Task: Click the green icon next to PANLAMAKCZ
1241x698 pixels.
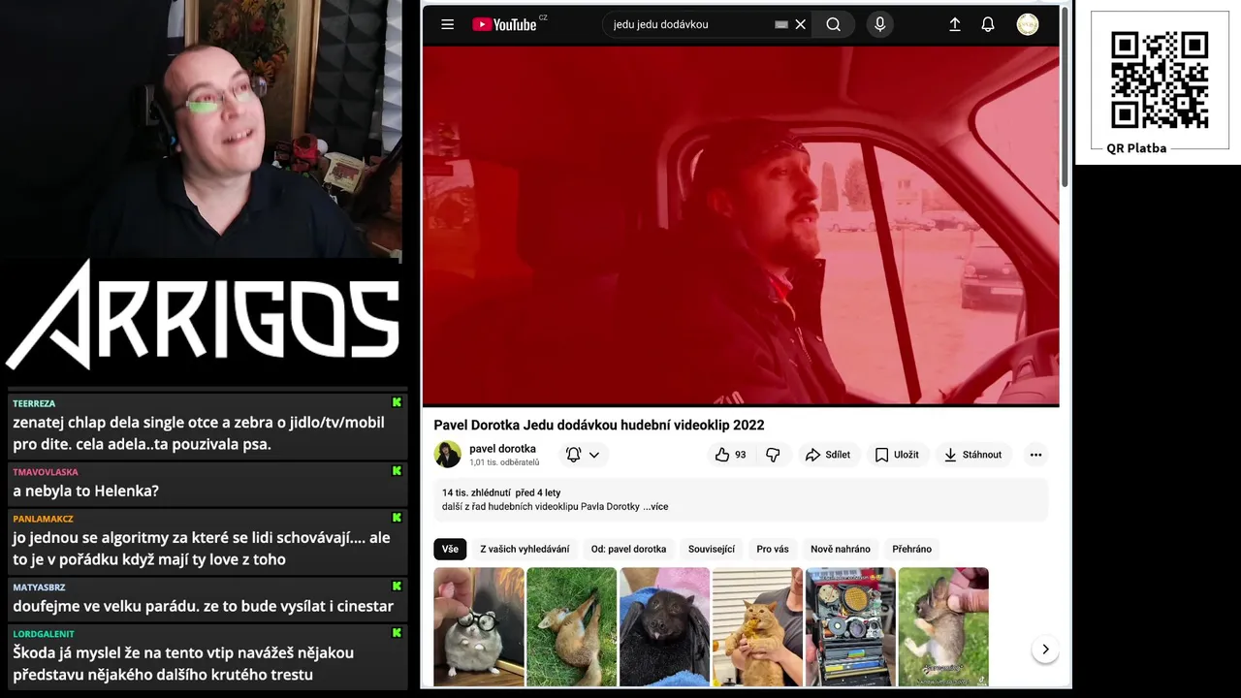Action: tap(397, 518)
